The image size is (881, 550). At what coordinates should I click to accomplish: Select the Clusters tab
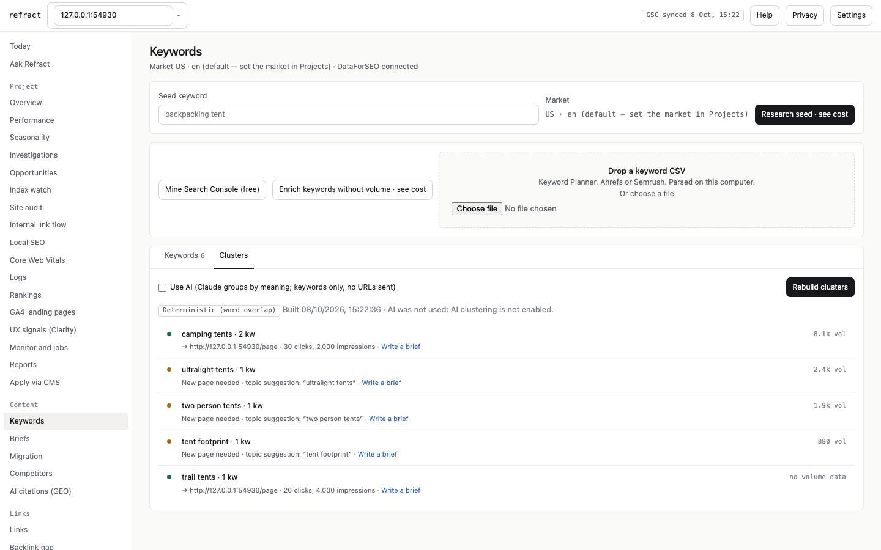234,255
